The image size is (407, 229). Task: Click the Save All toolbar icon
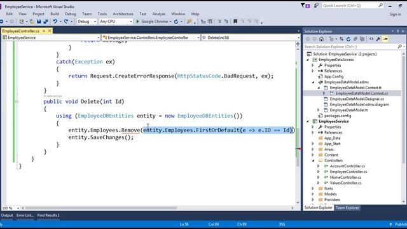point(46,22)
